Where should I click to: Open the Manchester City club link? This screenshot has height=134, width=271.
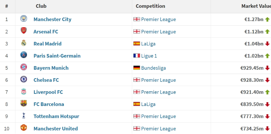click(52, 19)
